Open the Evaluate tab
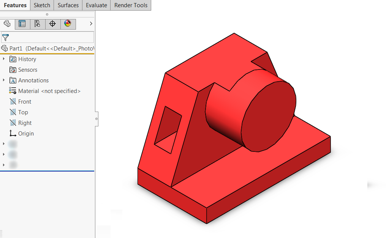 click(96, 5)
